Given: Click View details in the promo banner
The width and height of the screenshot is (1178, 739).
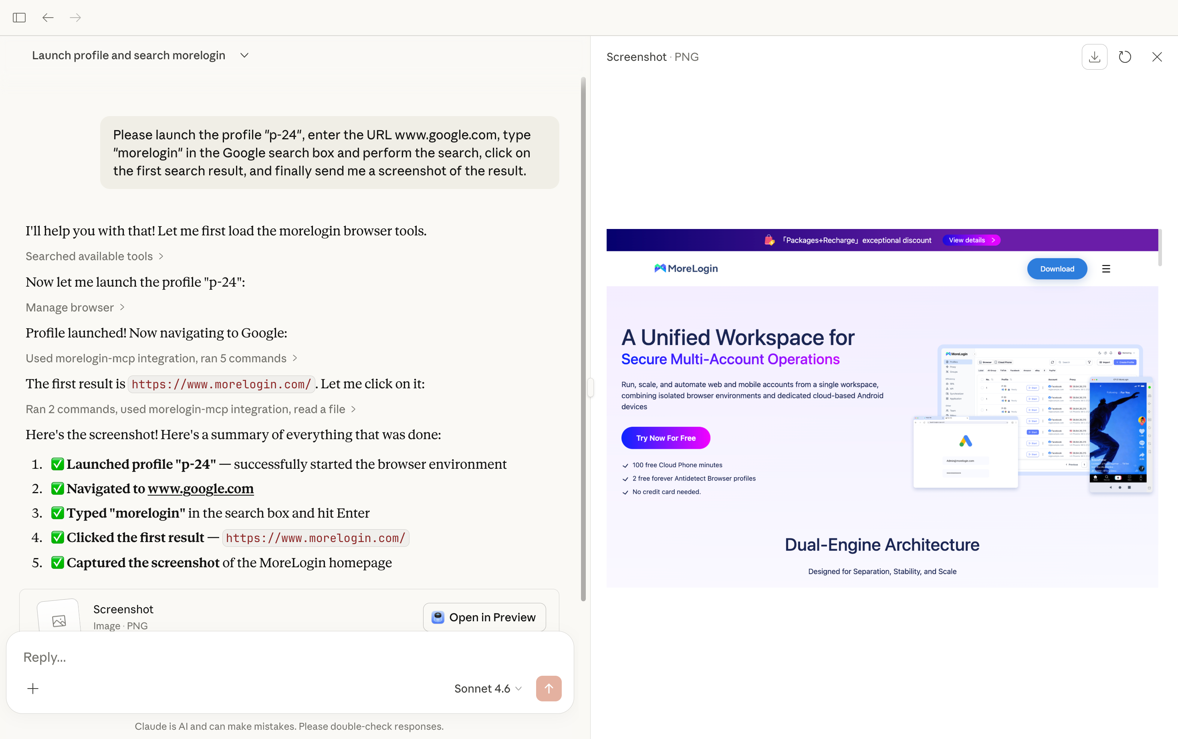Looking at the screenshot, I should pos(971,240).
